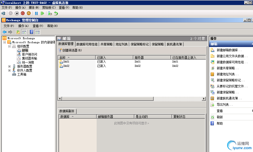Sort by the 服务器 column header
Viewport: 253px width, 152px height.
pyautogui.click(x=152, y=58)
